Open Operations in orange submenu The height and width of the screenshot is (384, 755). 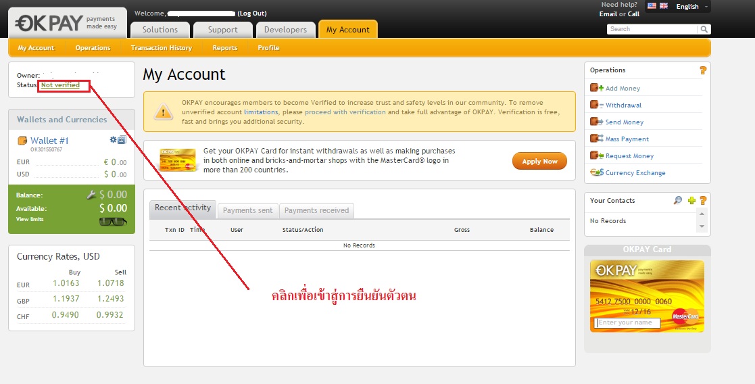(x=93, y=48)
